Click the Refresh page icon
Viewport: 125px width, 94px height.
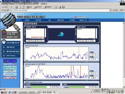pyautogui.click(x=20, y=7)
